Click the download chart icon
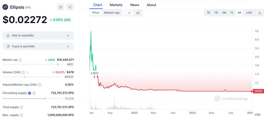The height and width of the screenshot is (120, 264). [260, 13]
